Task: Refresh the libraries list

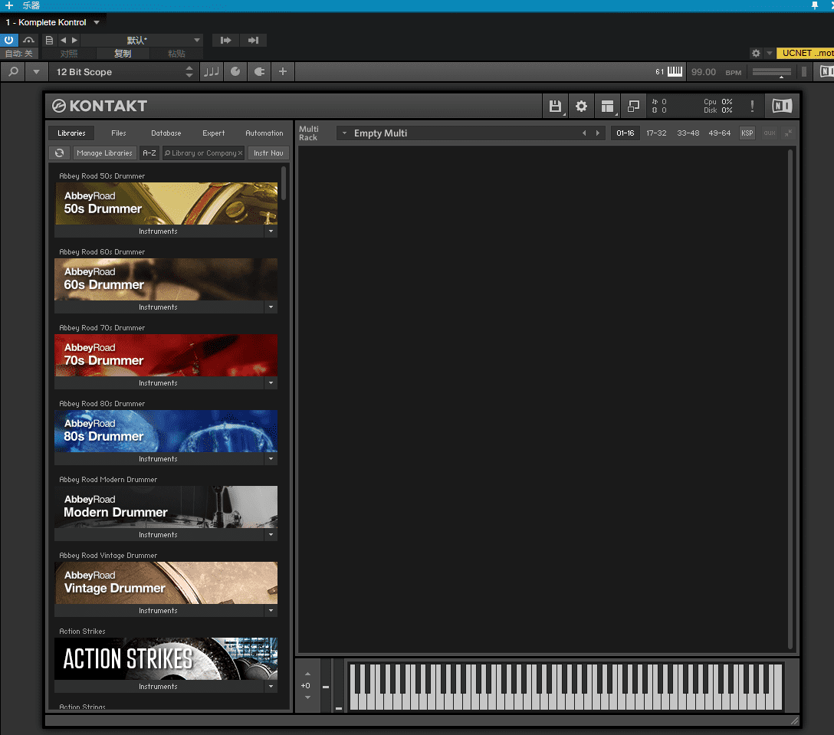Action: pos(60,153)
